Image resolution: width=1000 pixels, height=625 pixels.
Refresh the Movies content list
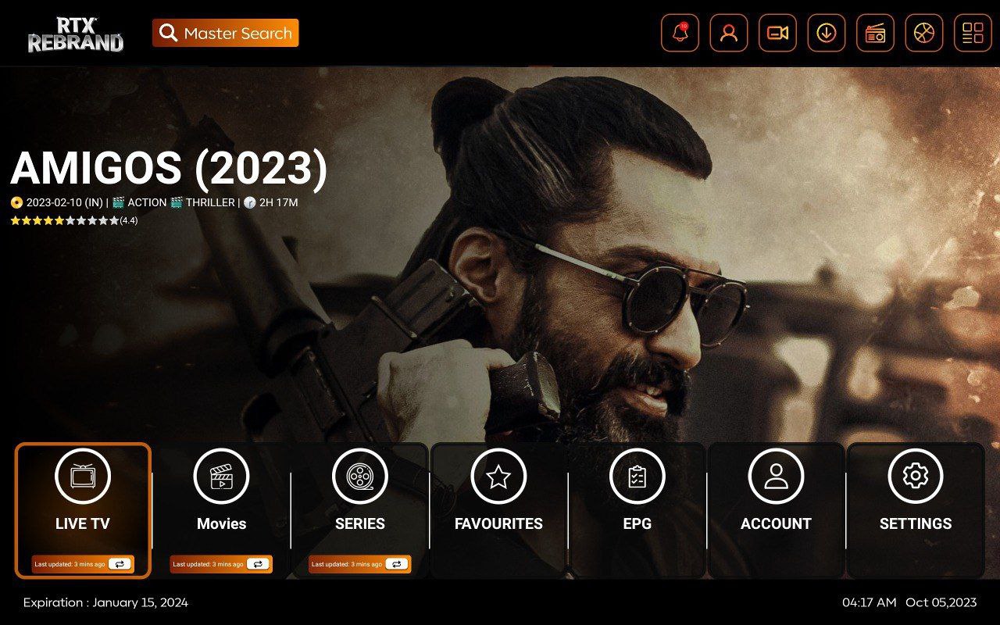258,564
